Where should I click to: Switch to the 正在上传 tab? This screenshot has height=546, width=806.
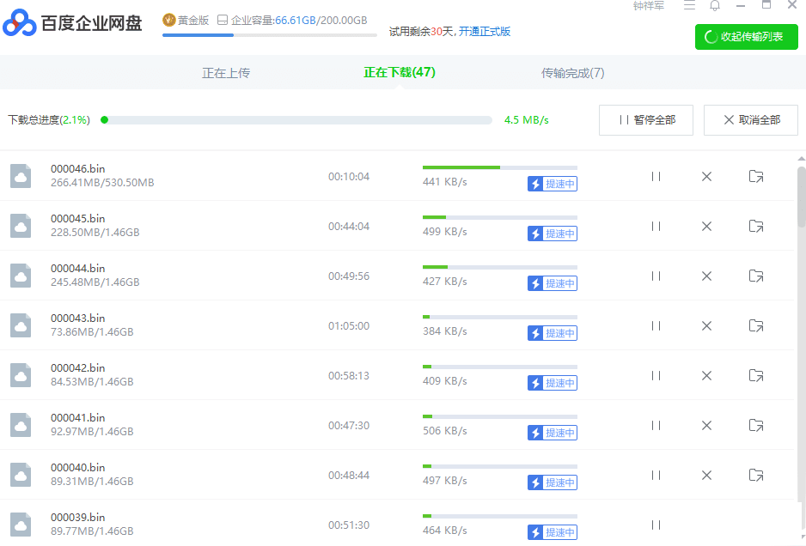pyautogui.click(x=226, y=73)
